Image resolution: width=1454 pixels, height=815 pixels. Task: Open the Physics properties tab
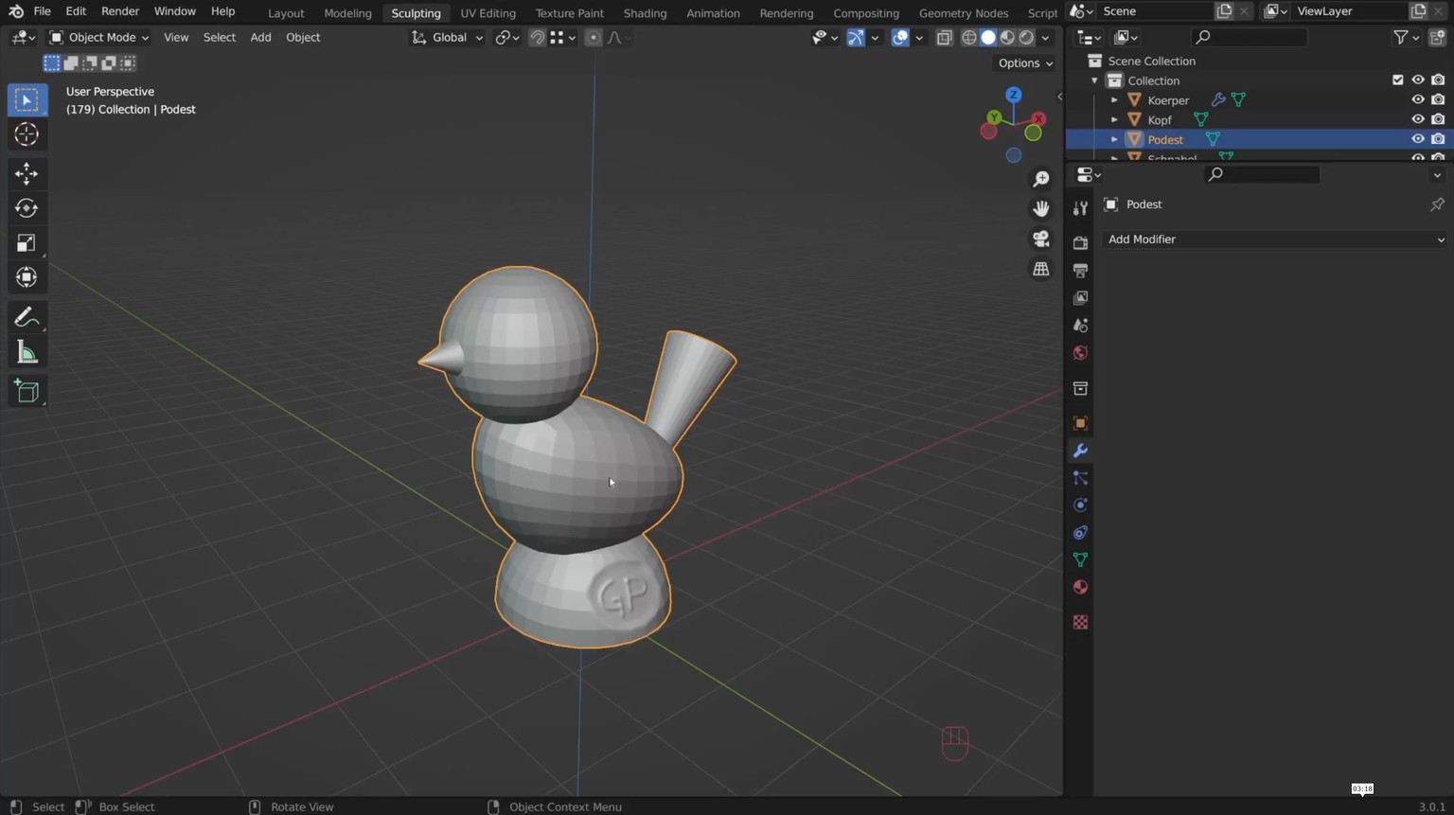1080,505
